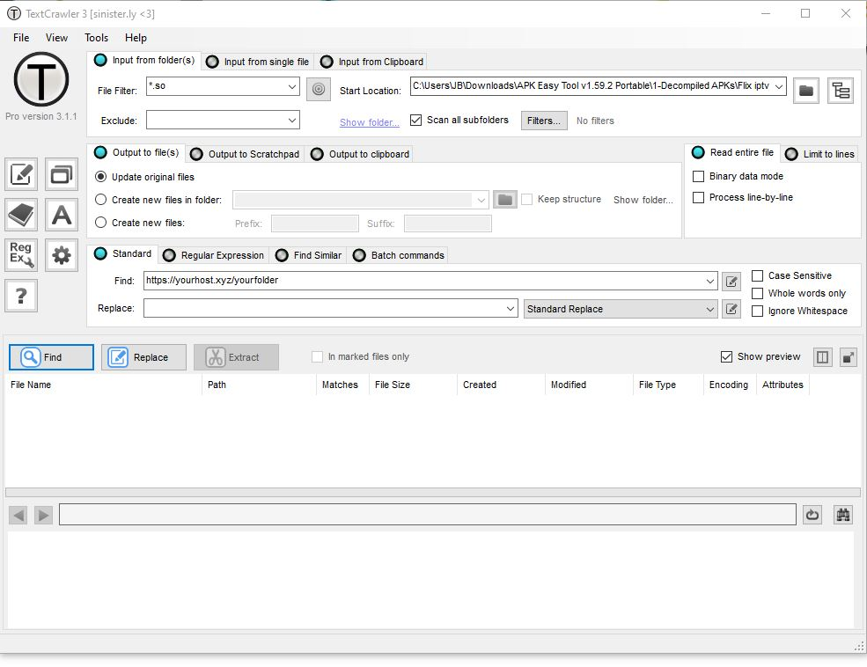867x667 pixels.
Task: Click the target icon beside File Filter
Action: pyautogui.click(x=318, y=88)
